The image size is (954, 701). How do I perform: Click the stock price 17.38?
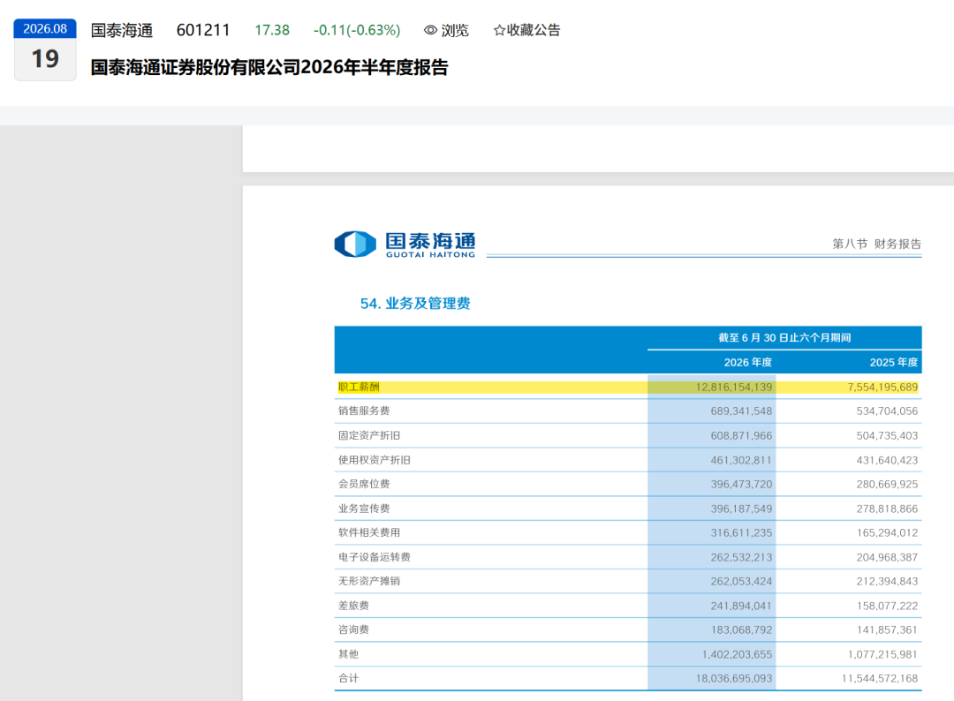pos(272,30)
